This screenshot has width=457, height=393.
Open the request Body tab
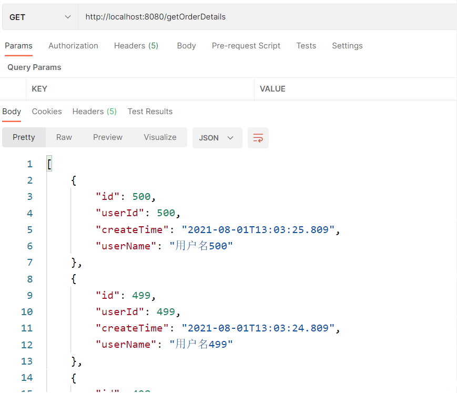pyautogui.click(x=186, y=46)
